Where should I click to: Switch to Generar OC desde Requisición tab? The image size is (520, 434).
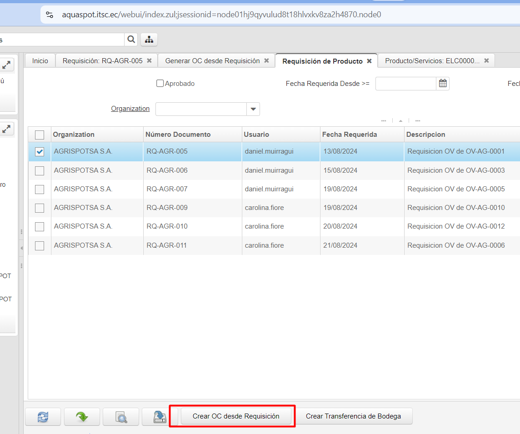(x=212, y=61)
